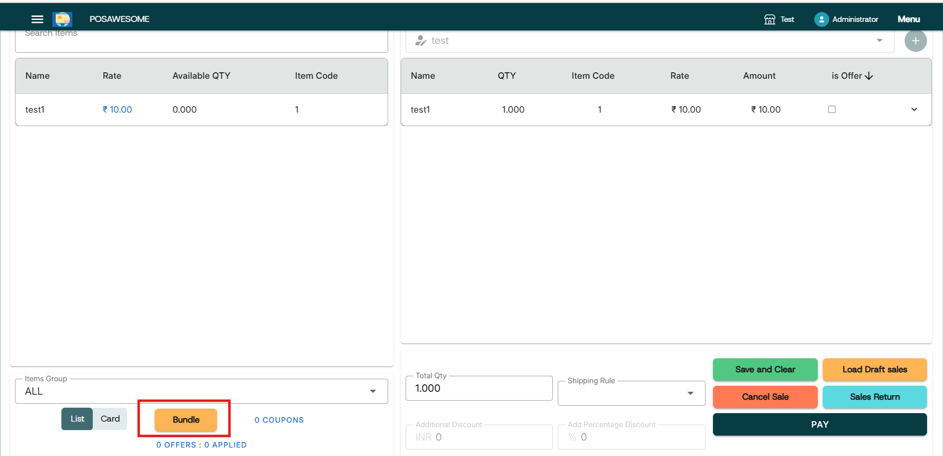Select test1 in the items list
The image size is (943, 456).
[35, 110]
